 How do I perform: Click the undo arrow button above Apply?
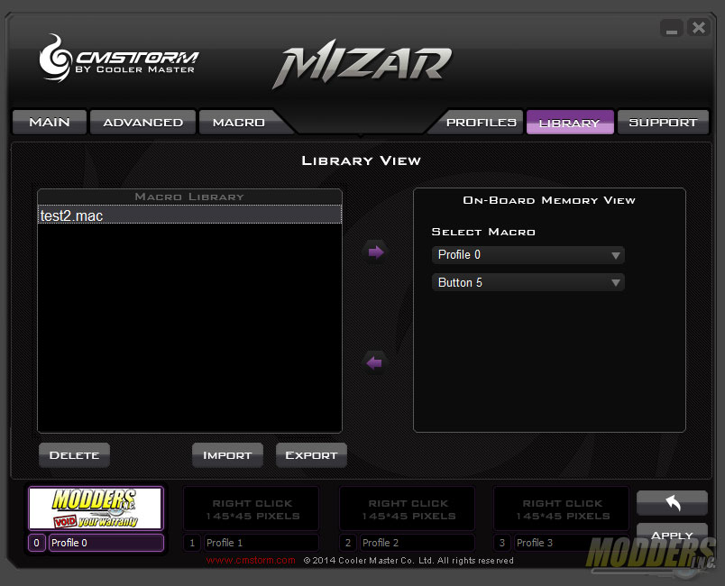(672, 503)
